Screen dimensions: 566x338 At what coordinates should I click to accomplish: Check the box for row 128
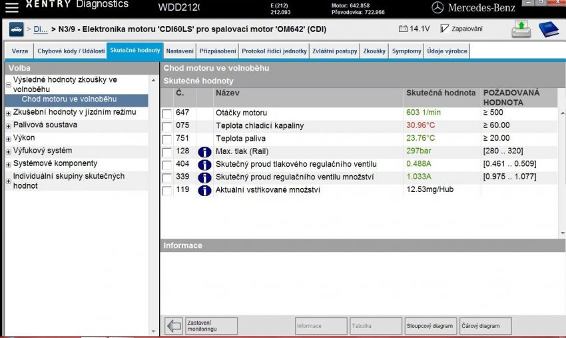coord(166,152)
